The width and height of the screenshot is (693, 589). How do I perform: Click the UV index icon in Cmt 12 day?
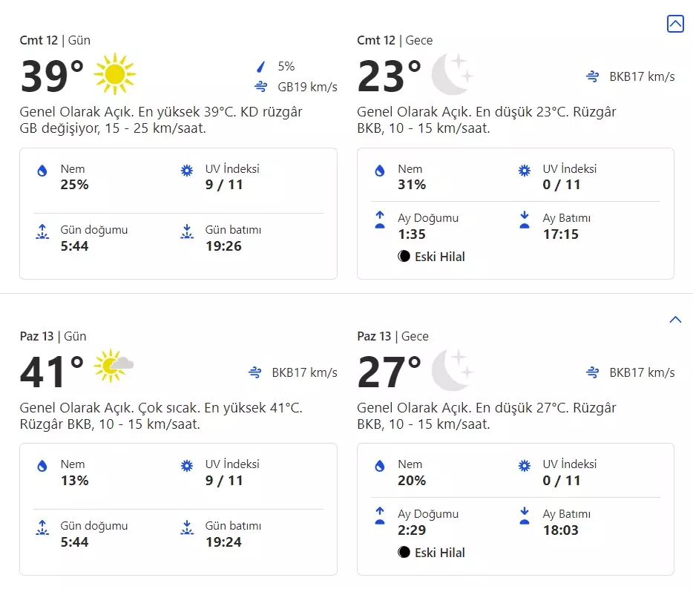tap(187, 171)
